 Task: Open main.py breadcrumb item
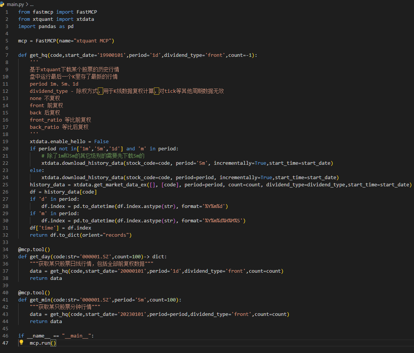pos(15,4)
